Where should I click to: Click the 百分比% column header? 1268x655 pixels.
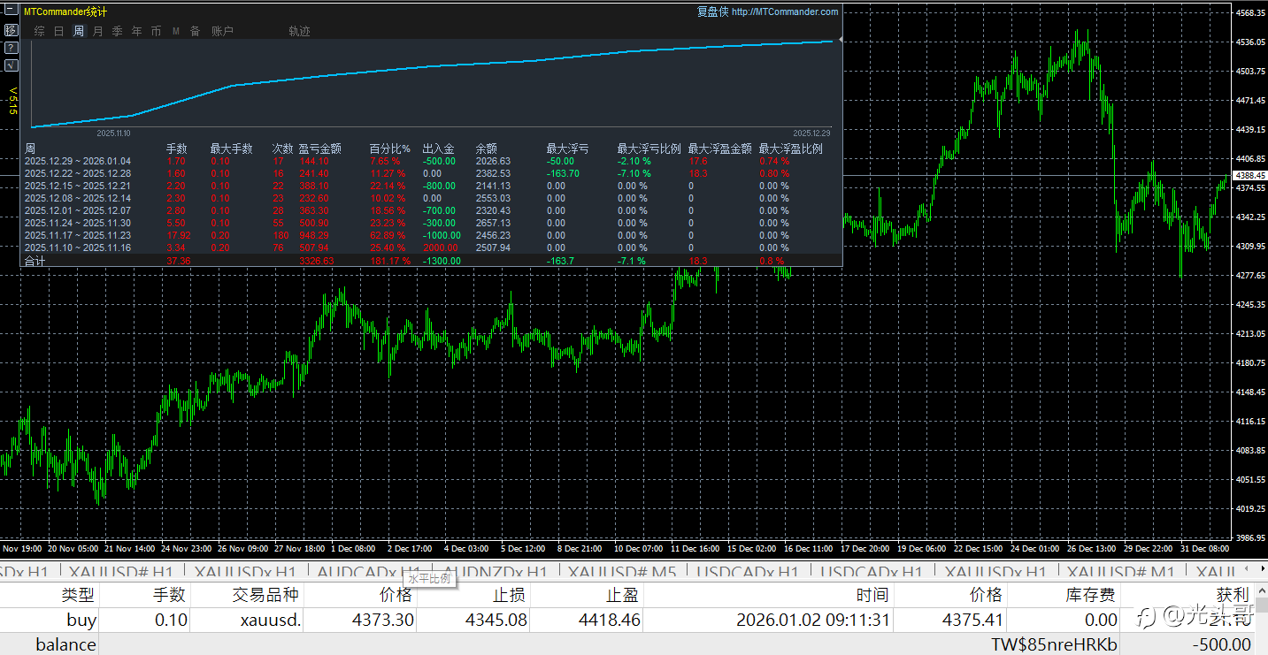tap(390, 149)
